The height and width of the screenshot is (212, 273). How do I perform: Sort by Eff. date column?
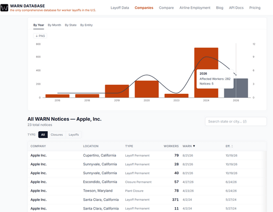(x=229, y=146)
